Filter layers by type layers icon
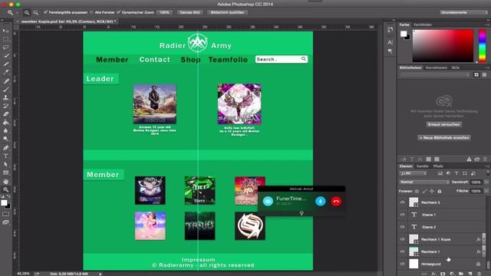491x276 pixels. [456, 173]
